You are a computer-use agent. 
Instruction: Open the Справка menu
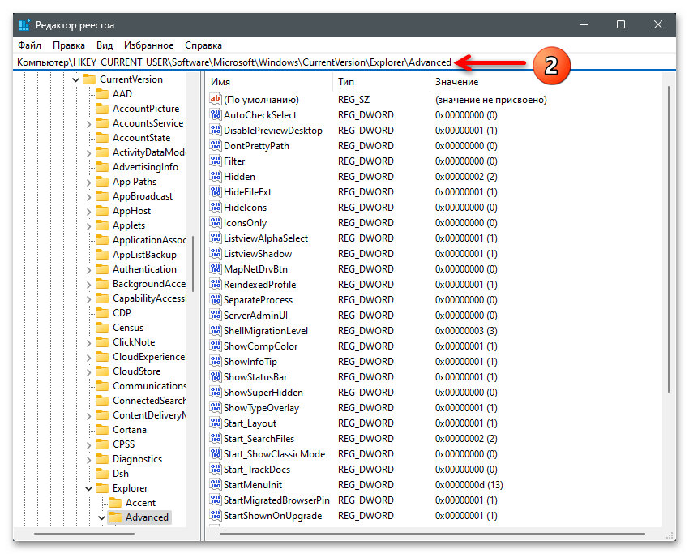pyautogui.click(x=203, y=45)
